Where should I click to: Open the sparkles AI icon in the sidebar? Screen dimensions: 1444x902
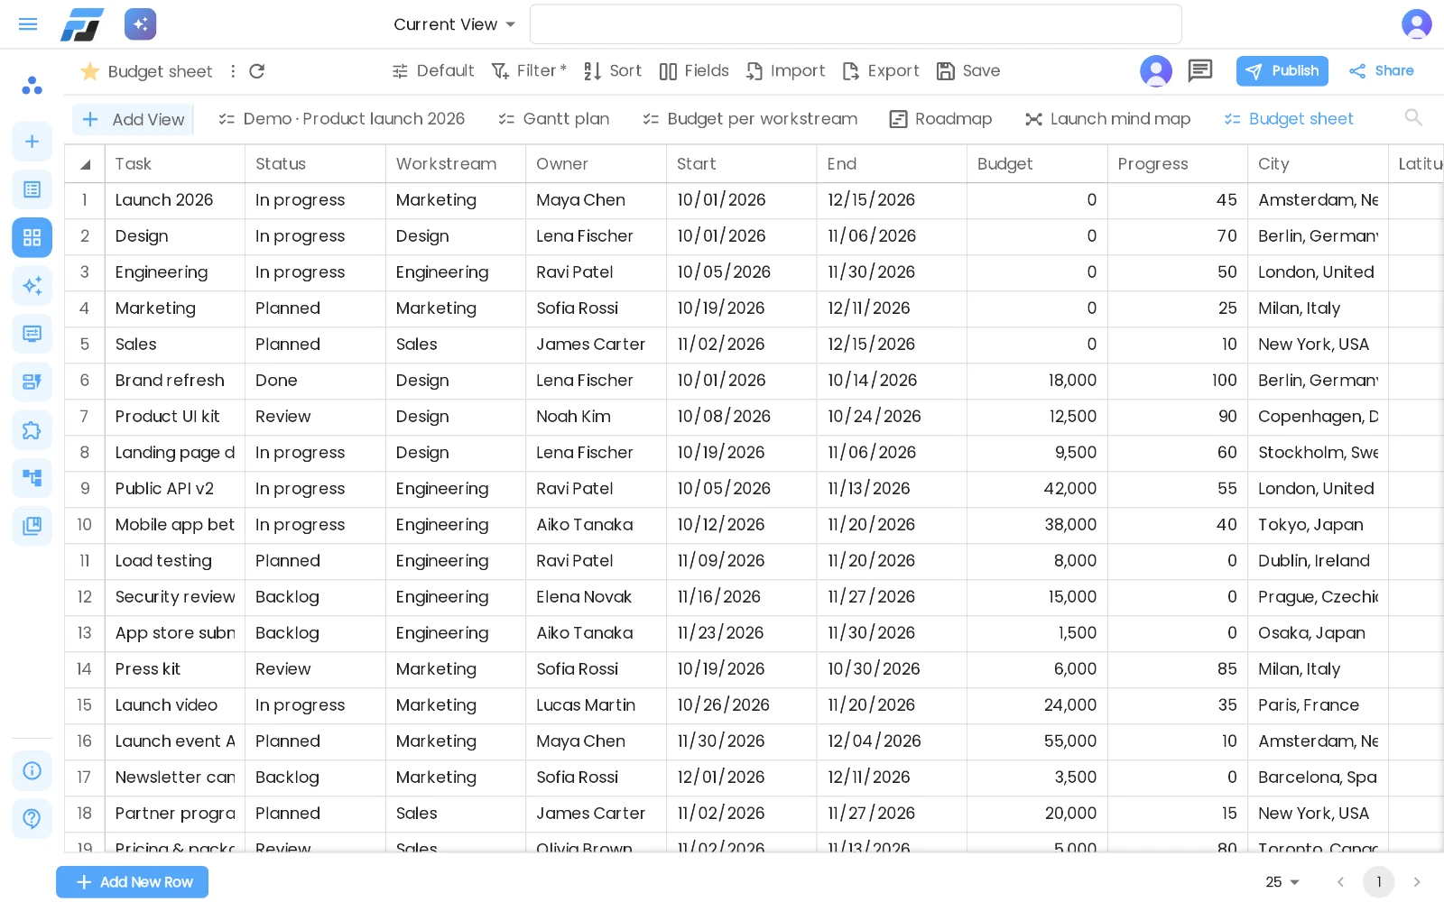[32, 286]
